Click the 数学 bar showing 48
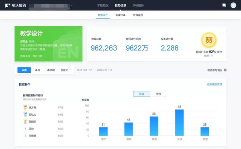The height and width of the screenshot is (149, 241). [x=129, y=129]
